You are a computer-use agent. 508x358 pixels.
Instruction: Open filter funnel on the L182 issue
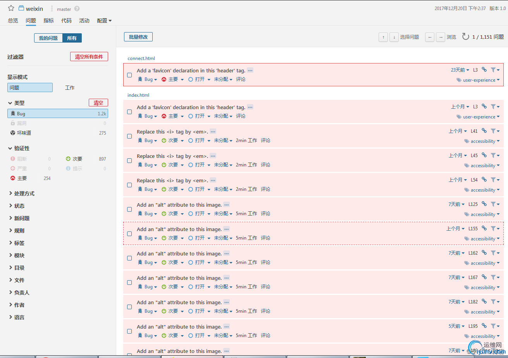[495, 301]
